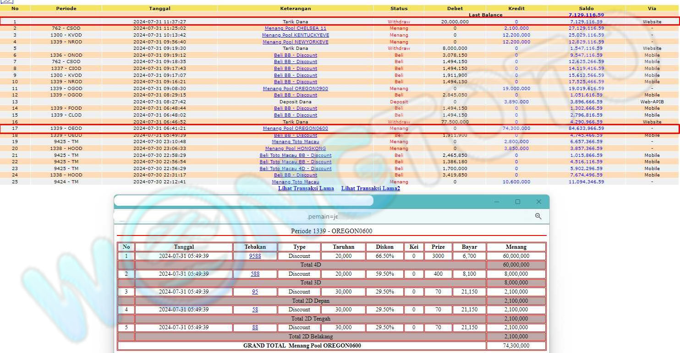Image resolution: width=680 pixels, height=353 pixels.
Task: Open Beli BB - Discount for 1336 - ONOD
Action: (x=296, y=55)
